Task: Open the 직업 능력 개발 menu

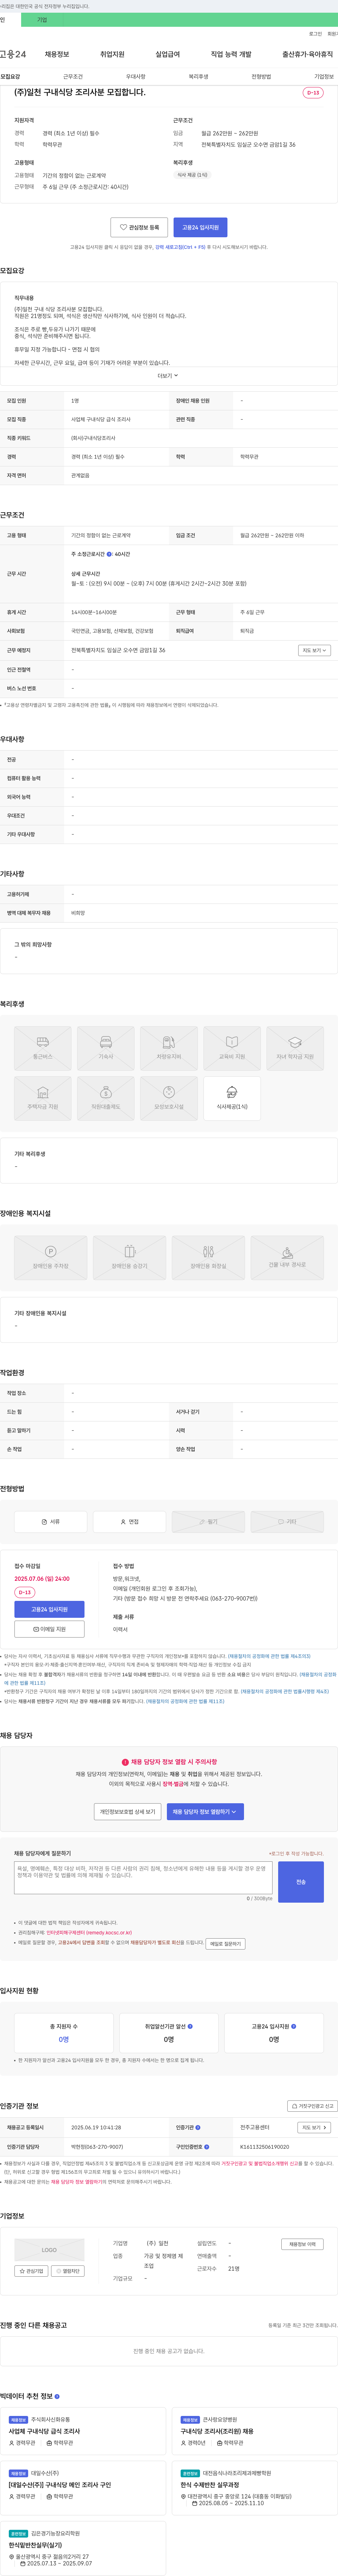Action: [x=231, y=54]
